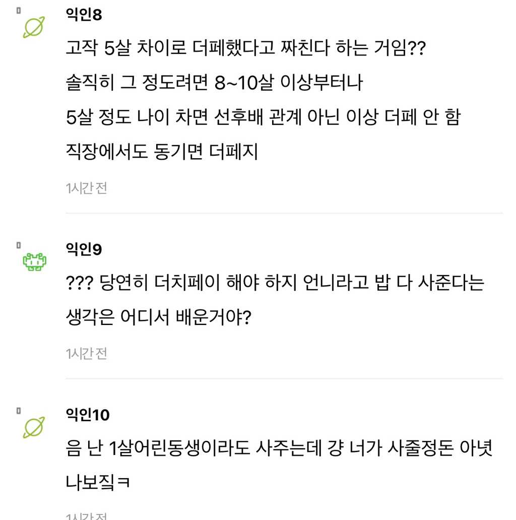Viewport: 516px width, 520px height.
Task: Open the 익인9 username
Action: tap(84, 249)
